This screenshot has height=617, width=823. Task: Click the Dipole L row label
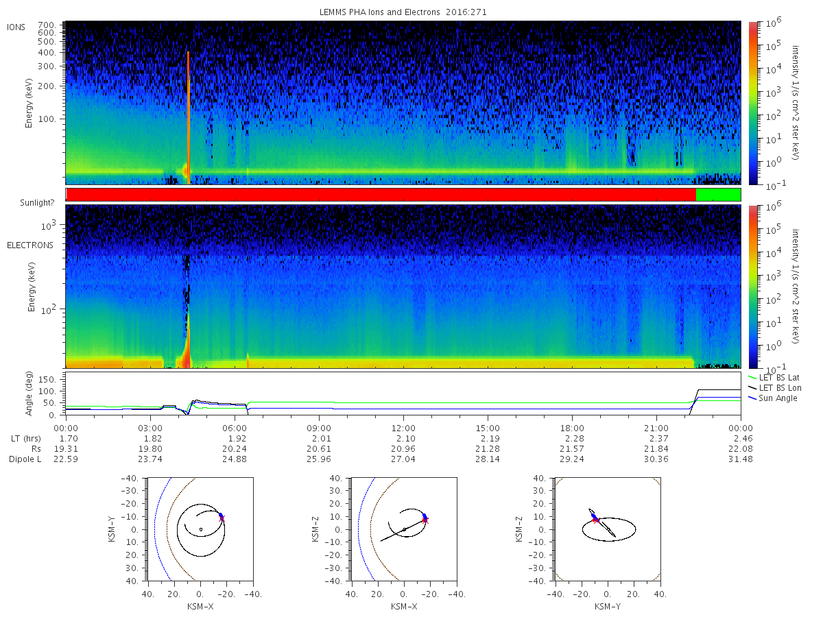(x=25, y=459)
